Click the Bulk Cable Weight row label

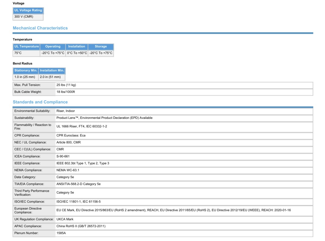coord(28,92)
